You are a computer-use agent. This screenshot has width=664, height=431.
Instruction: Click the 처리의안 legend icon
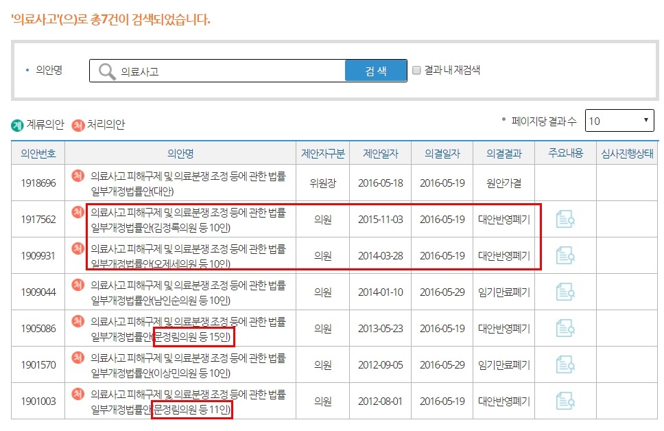point(78,125)
